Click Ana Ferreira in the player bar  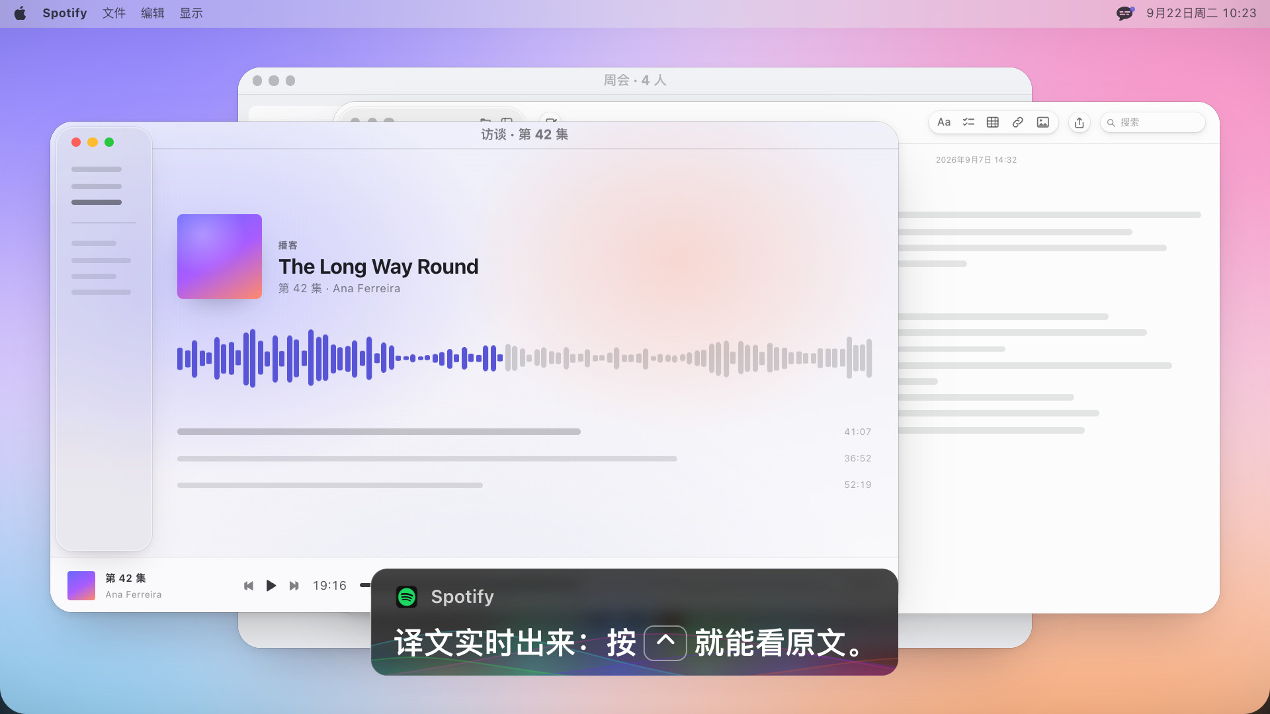(x=134, y=594)
